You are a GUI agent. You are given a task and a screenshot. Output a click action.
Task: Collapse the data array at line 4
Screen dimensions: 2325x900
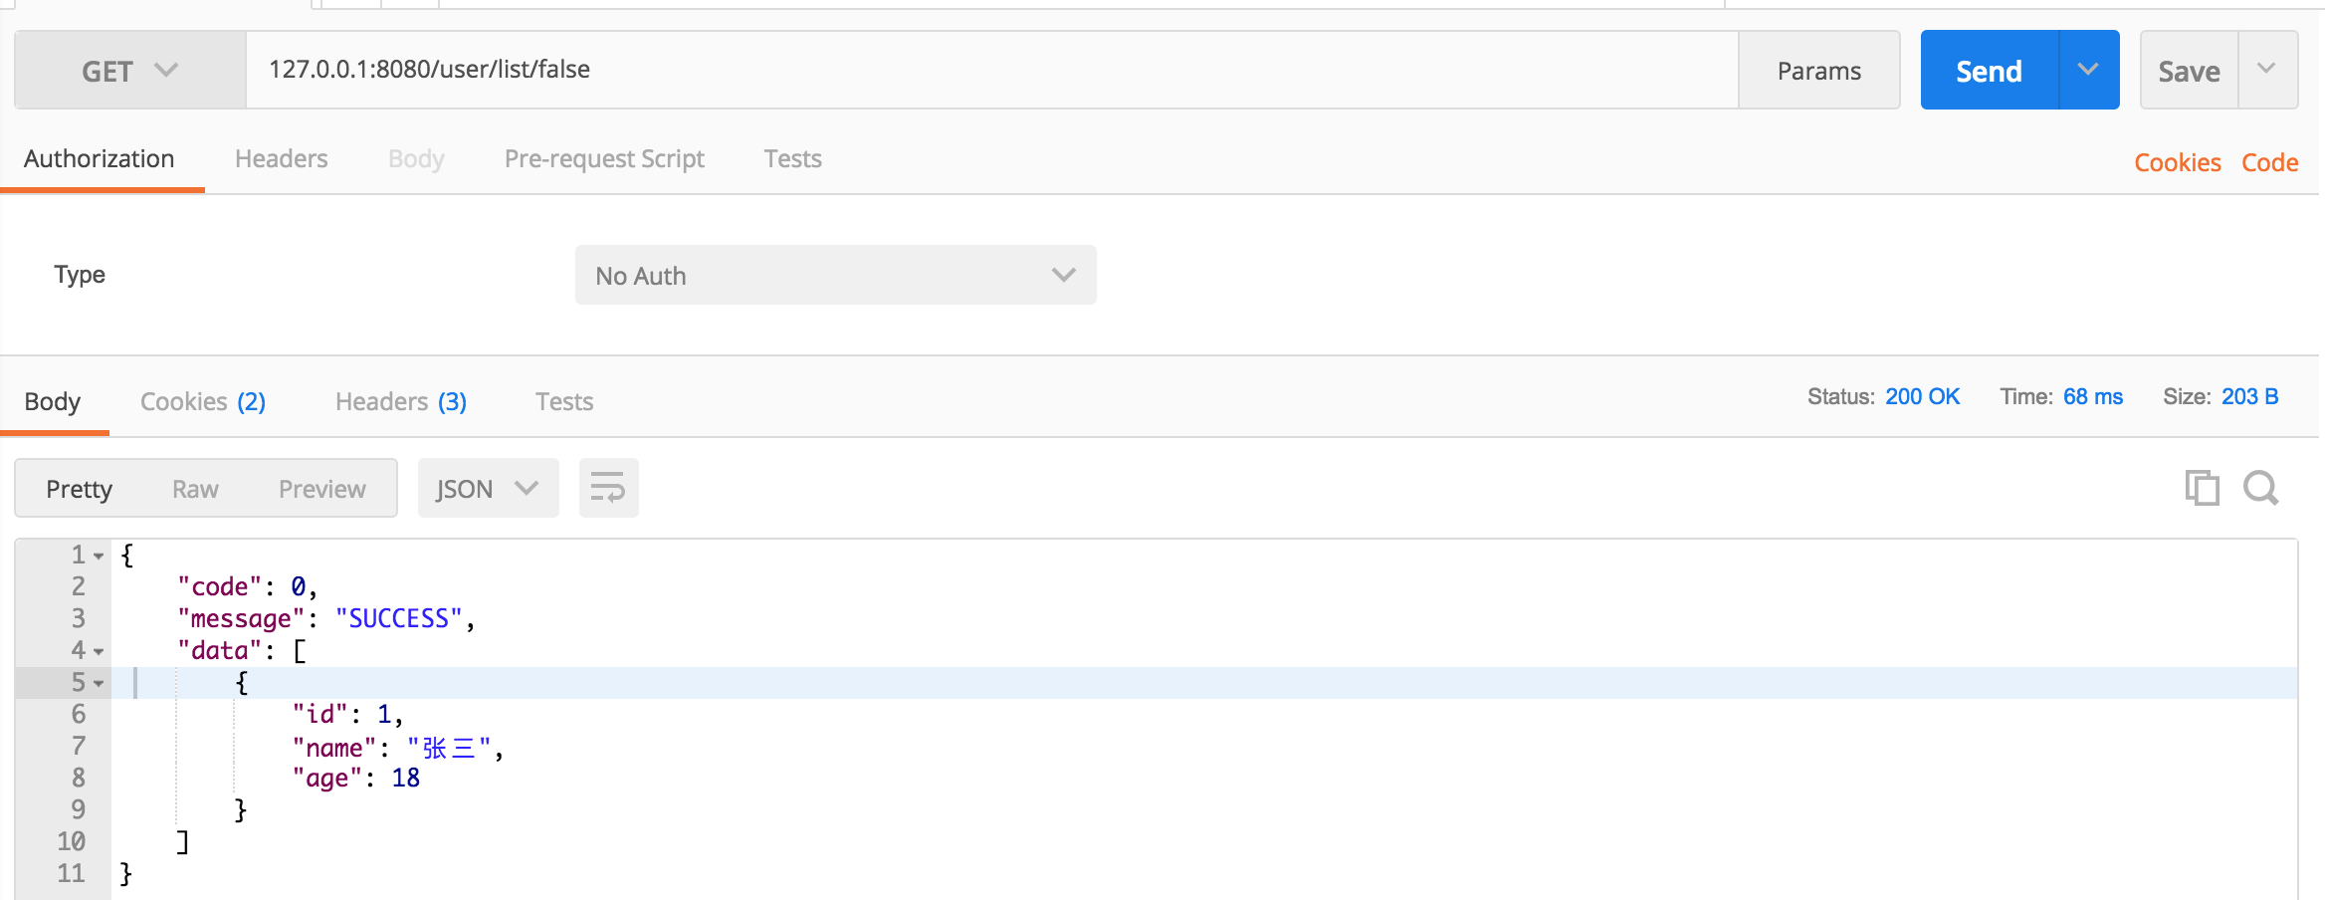[x=100, y=652]
